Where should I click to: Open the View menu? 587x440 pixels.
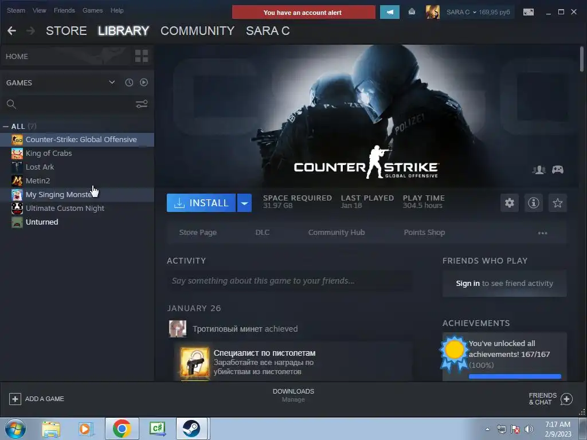[40, 10]
